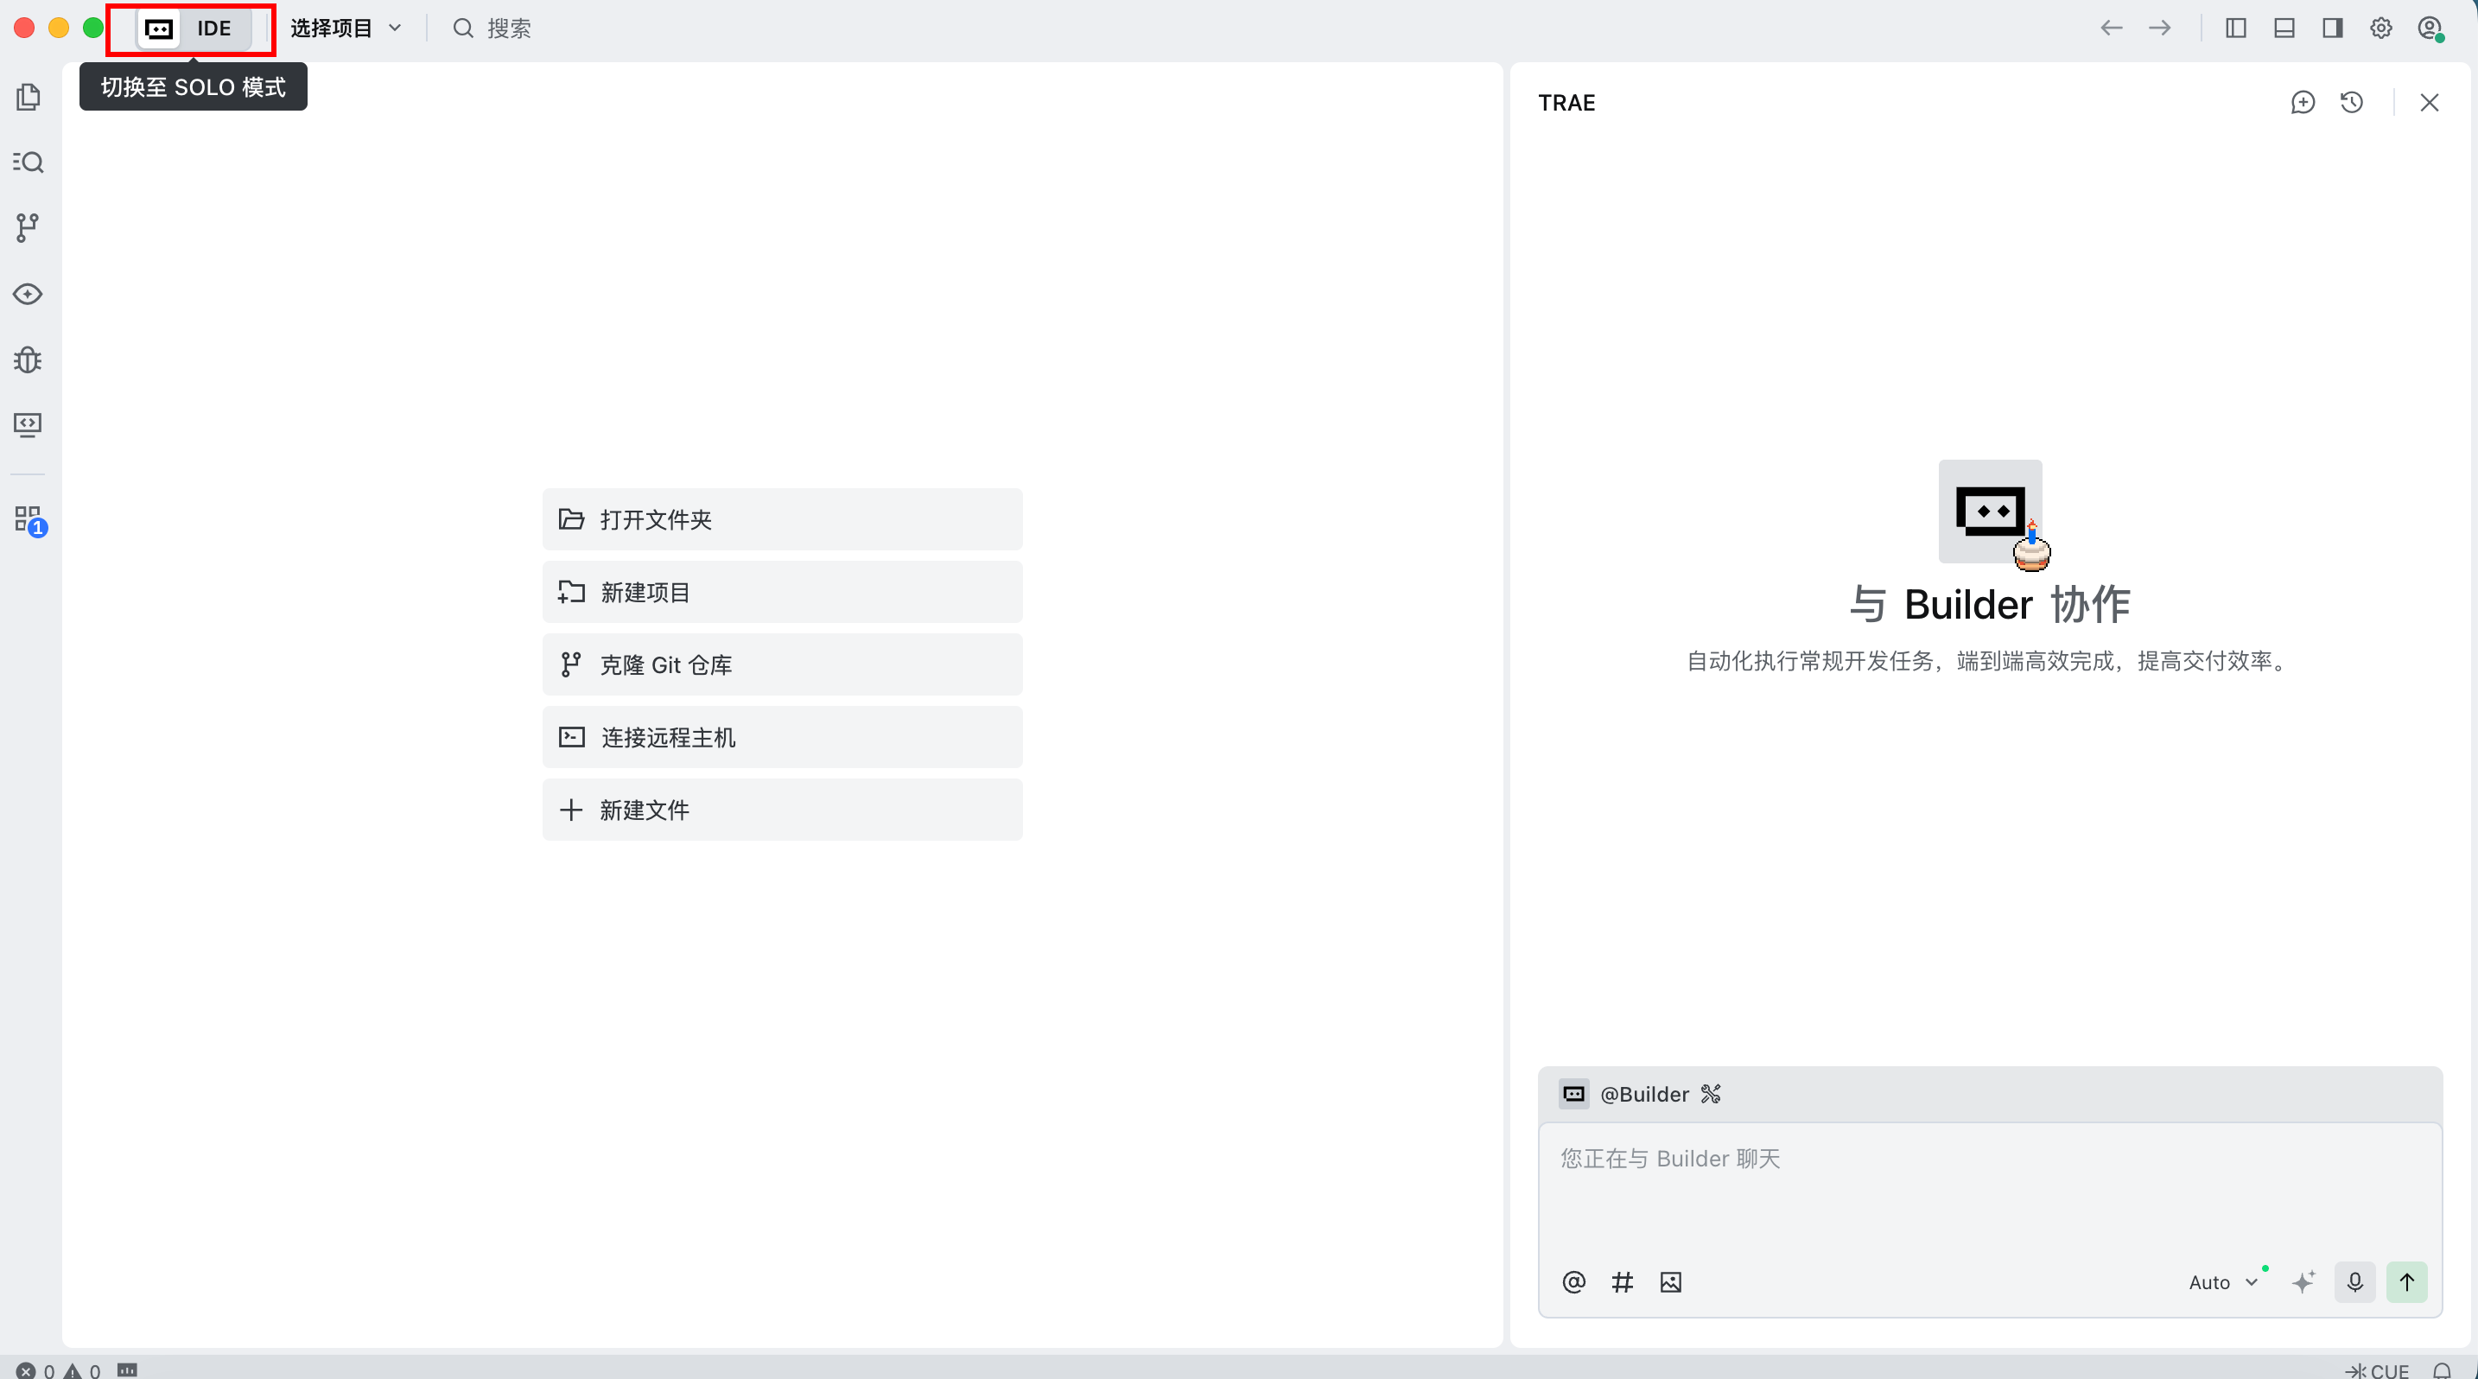Toggle the bottom panel layout
This screenshot has width=2478, height=1379.
click(2284, 28)
